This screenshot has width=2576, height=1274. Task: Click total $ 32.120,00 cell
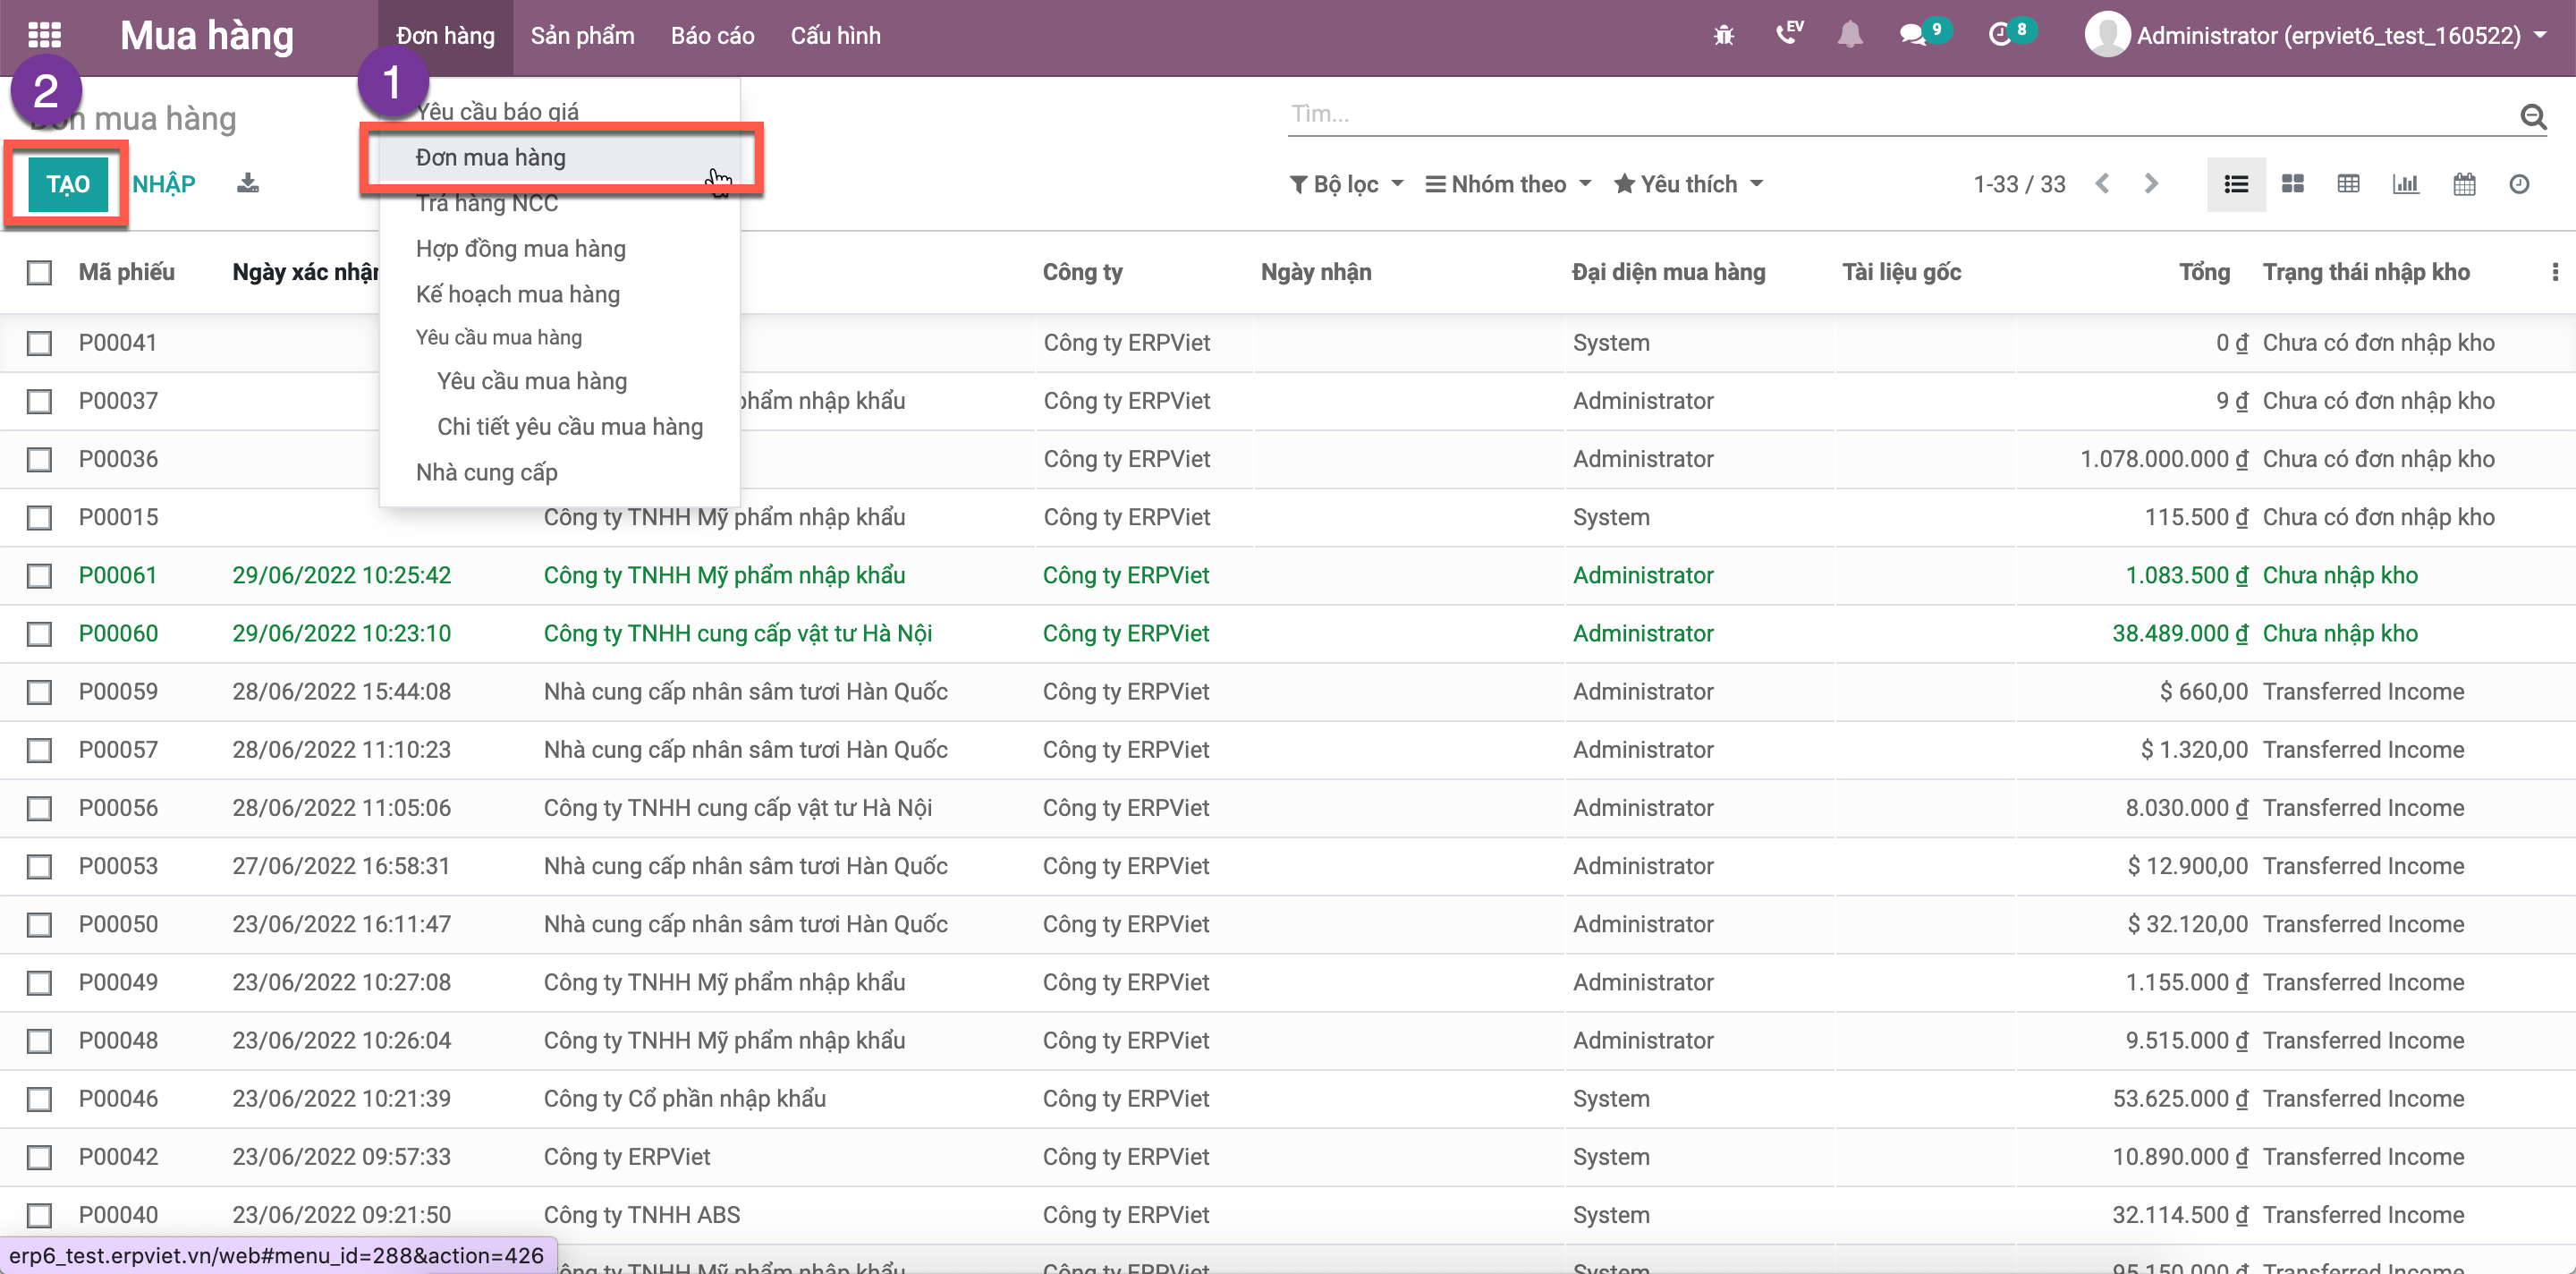tap(2187, 924)
